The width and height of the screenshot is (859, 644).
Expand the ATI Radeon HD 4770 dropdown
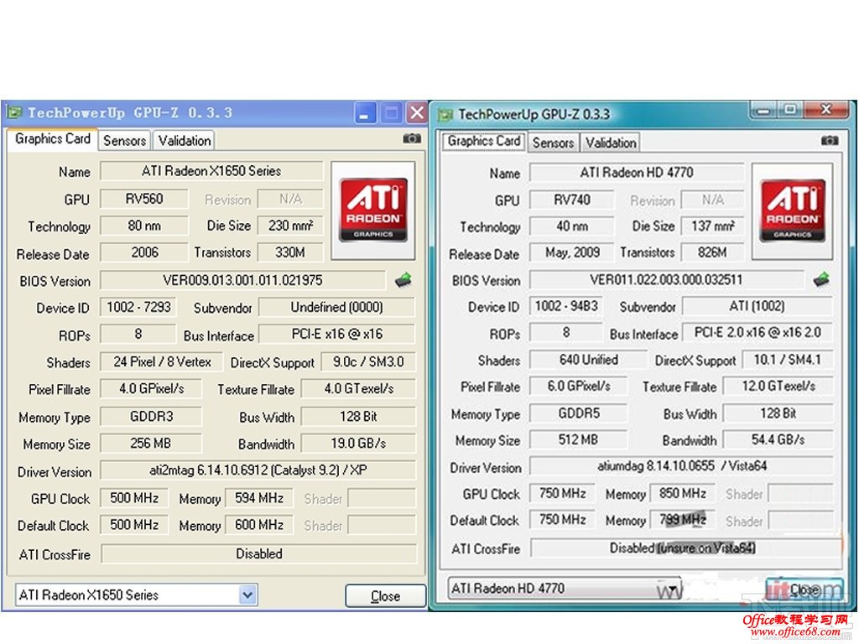(x=672, y=589)
